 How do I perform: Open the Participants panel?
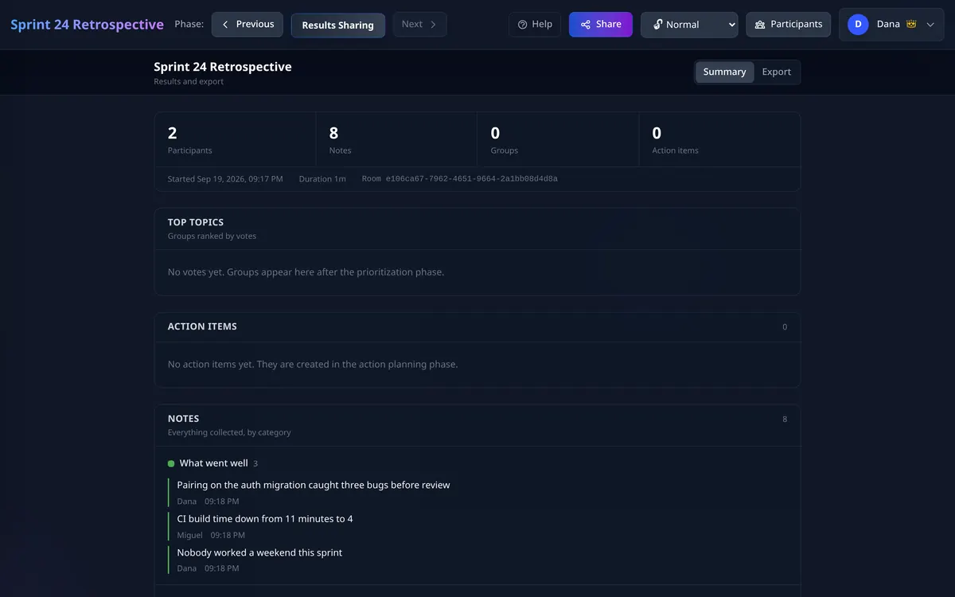click(x=789, y=25)
